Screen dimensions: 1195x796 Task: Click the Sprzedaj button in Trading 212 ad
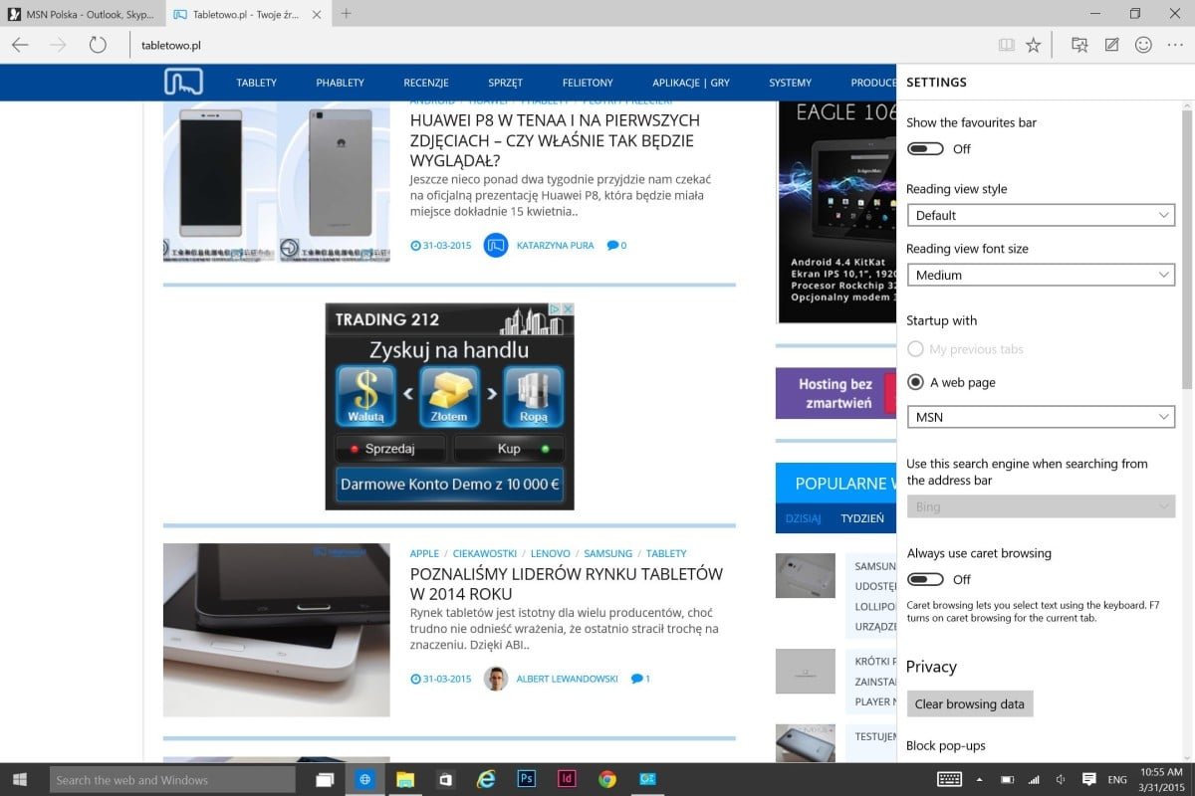tap(389, 449)
